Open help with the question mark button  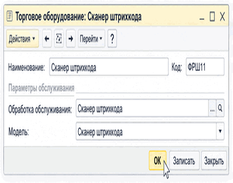pos(112,39)
